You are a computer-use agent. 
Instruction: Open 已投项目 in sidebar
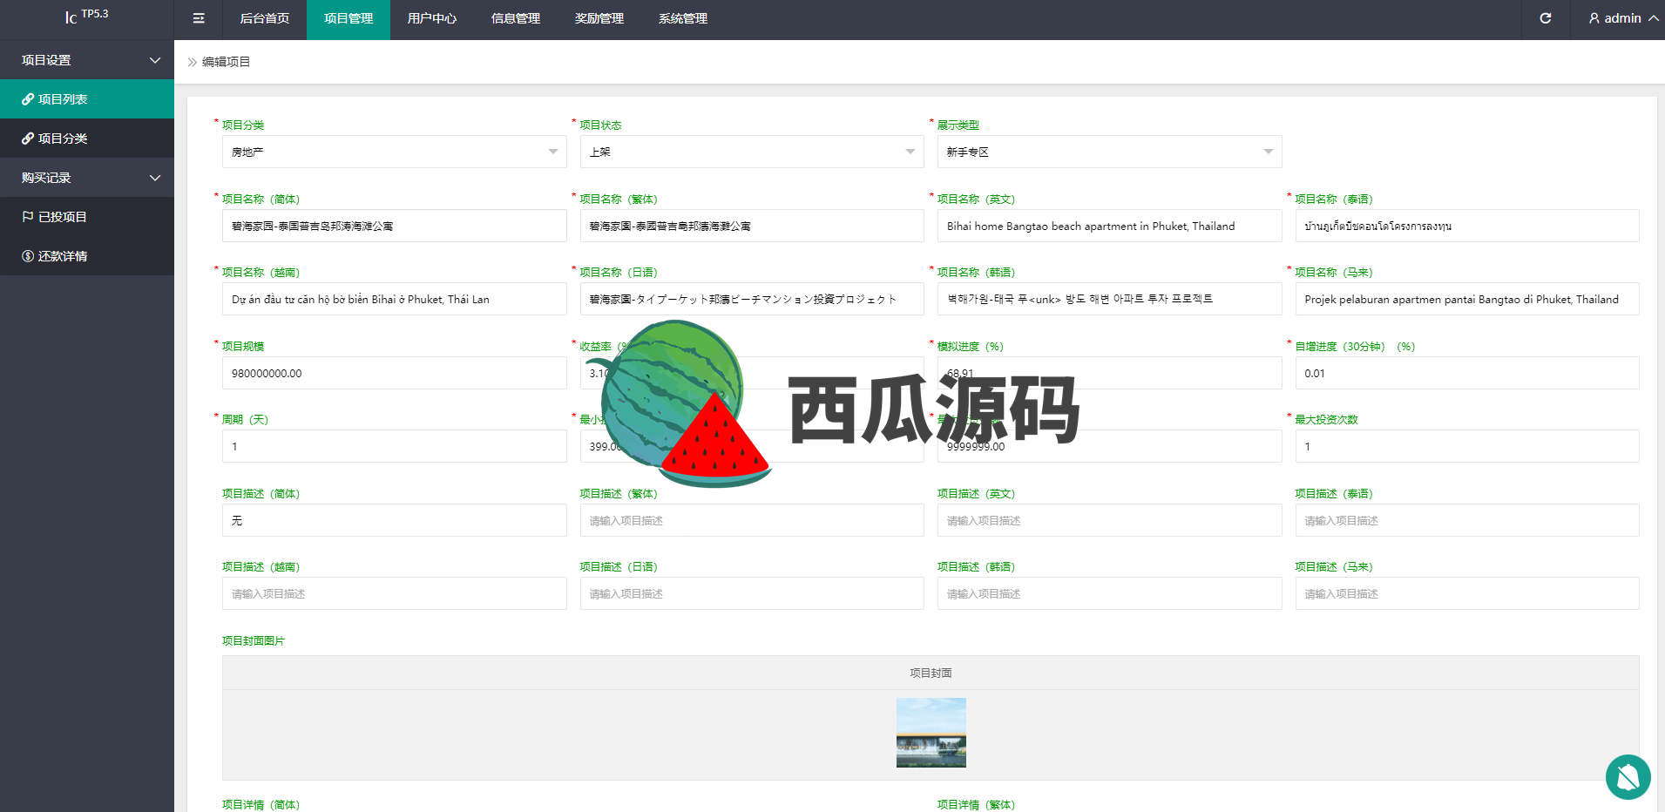[87, 217]
